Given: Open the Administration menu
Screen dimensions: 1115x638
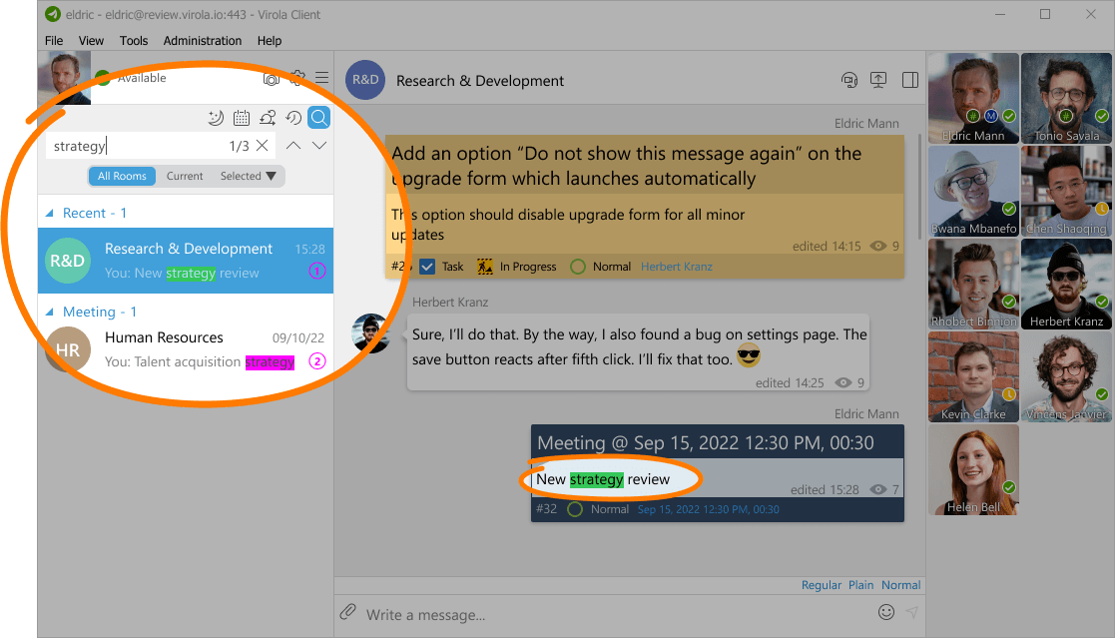Looking at the screenshot, I should tap(202, 41).
